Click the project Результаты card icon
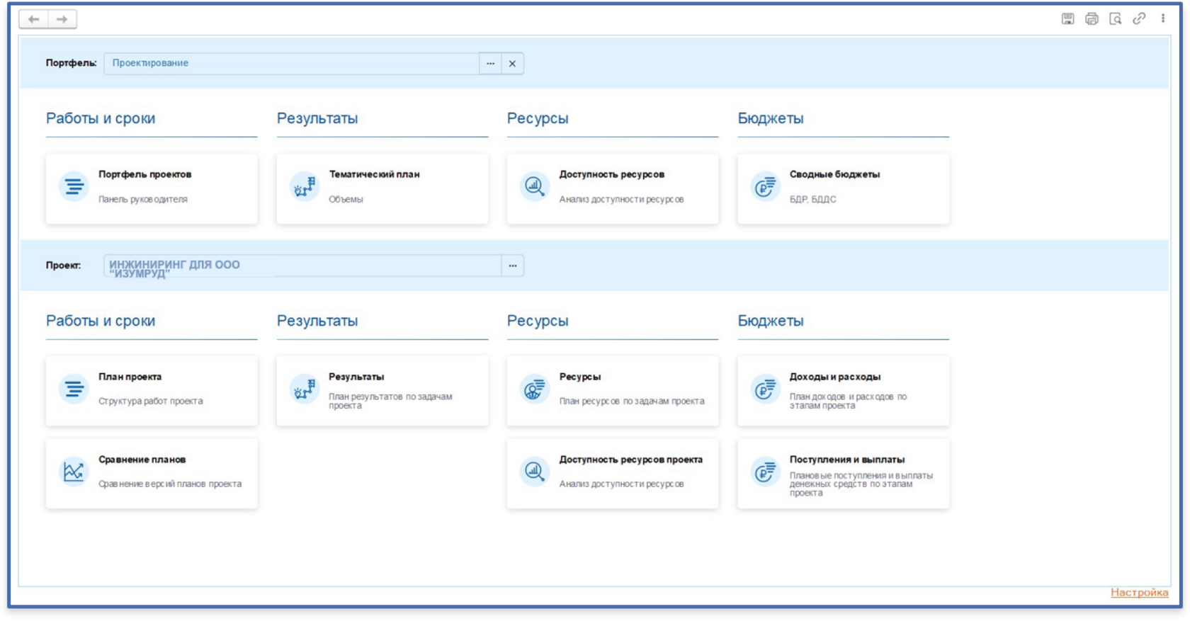Viewport: 1190px width, 621px height. click(305, 389)
